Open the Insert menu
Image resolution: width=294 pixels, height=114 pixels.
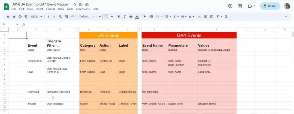coord(39,9)
